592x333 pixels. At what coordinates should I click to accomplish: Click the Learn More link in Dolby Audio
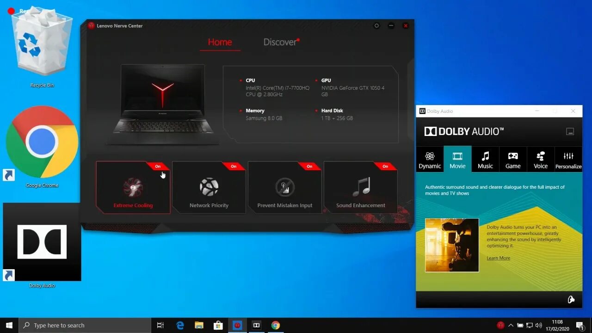coord(498,258)
